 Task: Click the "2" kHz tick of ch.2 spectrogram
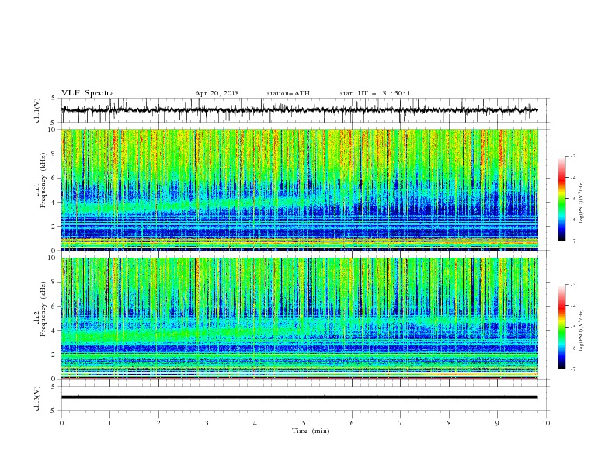54,355
